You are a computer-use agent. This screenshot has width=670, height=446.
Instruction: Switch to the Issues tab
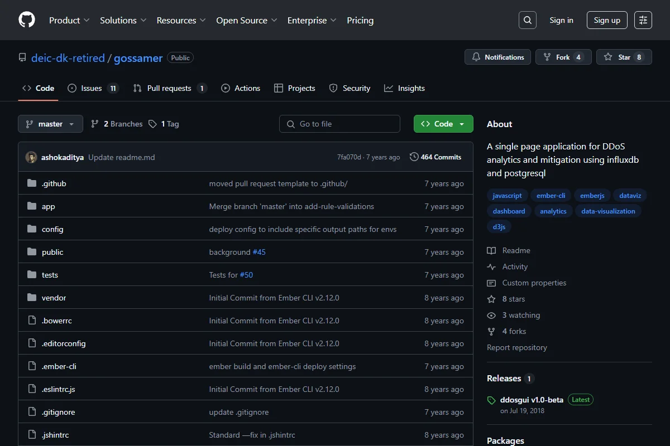click(93, 88)
